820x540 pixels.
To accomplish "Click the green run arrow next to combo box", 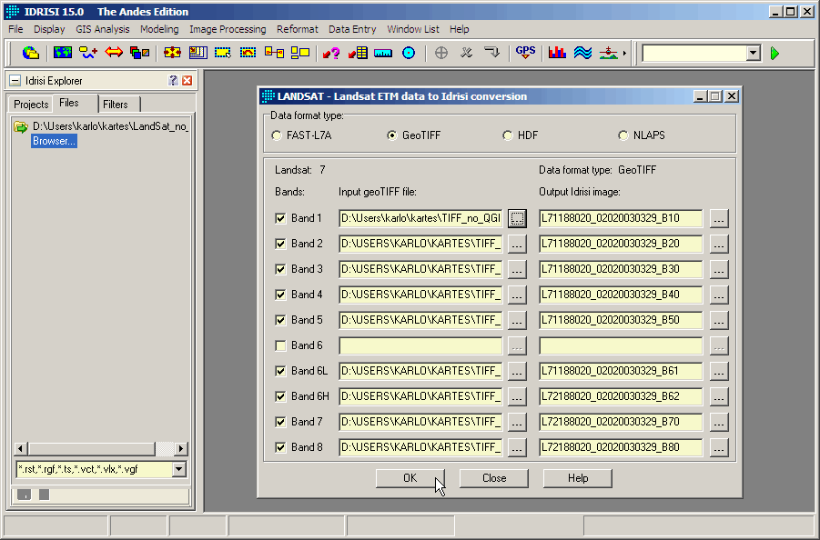I will [775, 54].
